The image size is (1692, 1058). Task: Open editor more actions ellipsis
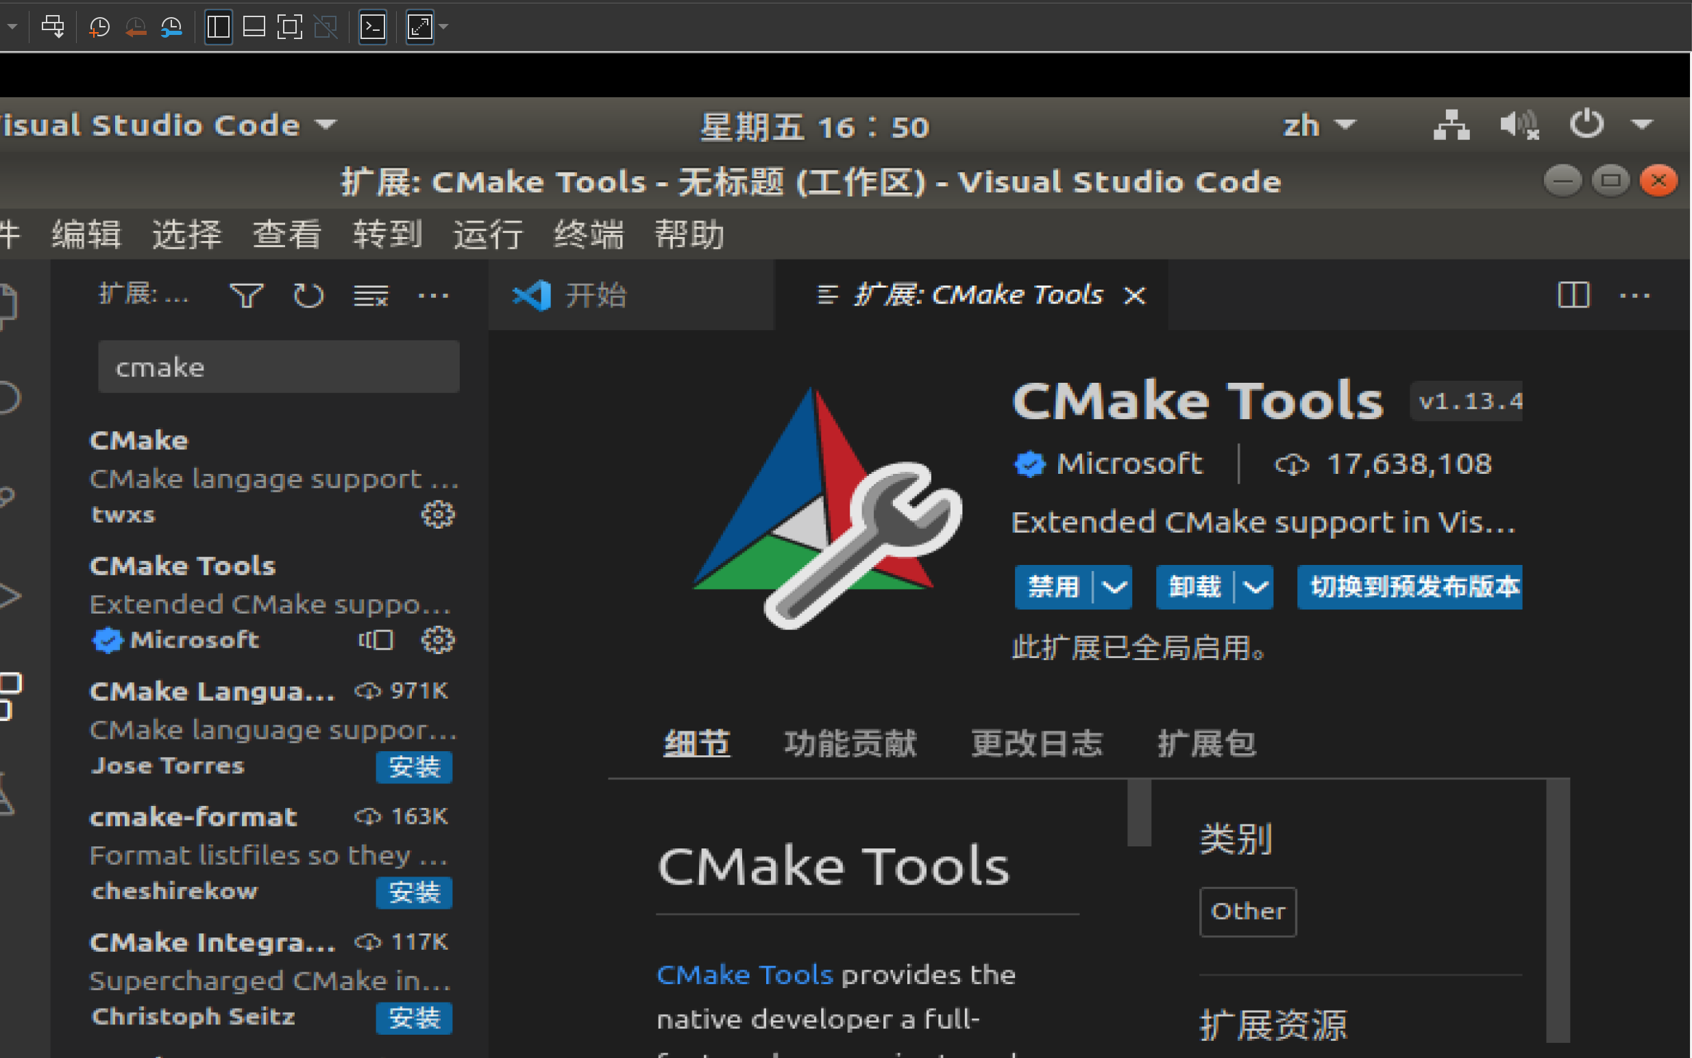click(1635, 295)
